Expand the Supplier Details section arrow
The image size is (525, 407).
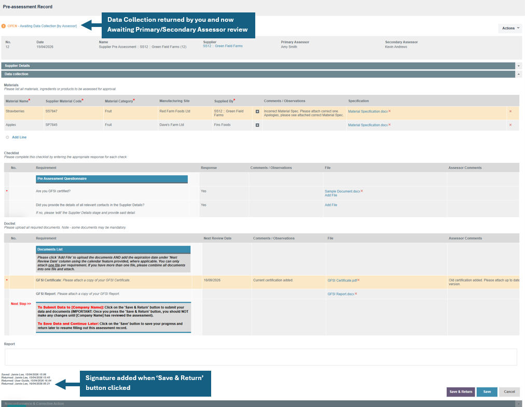coord(519,66)
